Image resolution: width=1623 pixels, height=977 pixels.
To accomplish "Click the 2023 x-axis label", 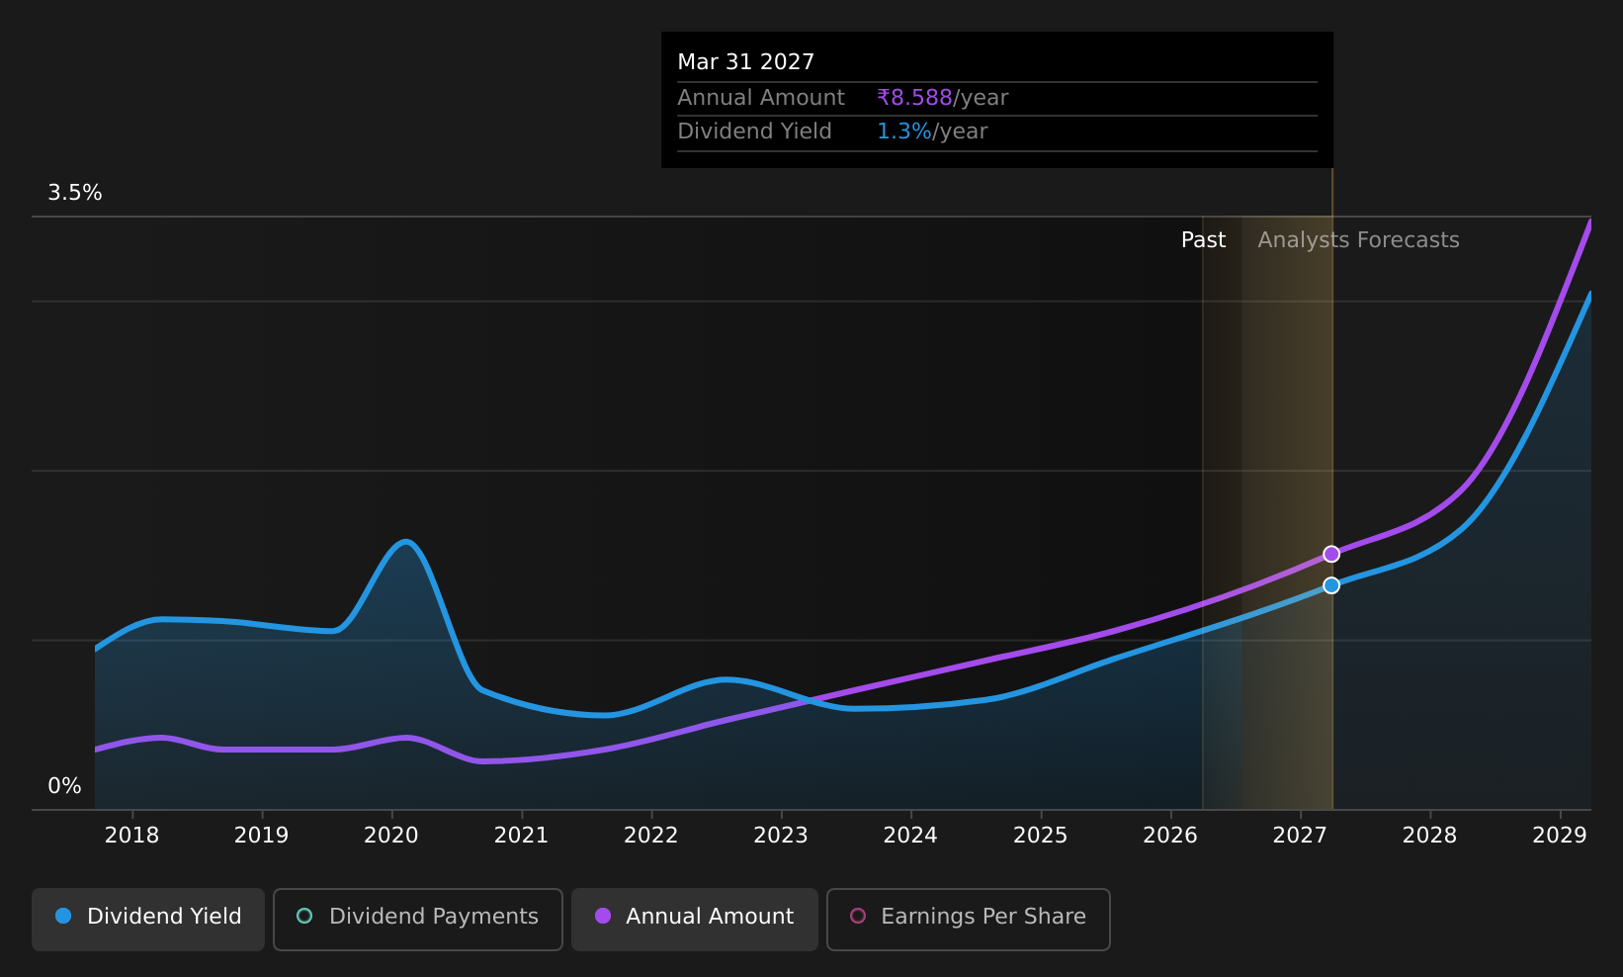I will click(x=781, y=836).
